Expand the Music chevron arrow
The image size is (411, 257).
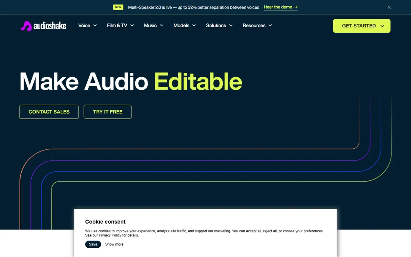161,25
